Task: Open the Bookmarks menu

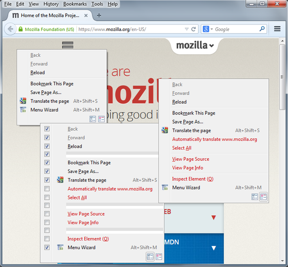Action: point(75,4)
